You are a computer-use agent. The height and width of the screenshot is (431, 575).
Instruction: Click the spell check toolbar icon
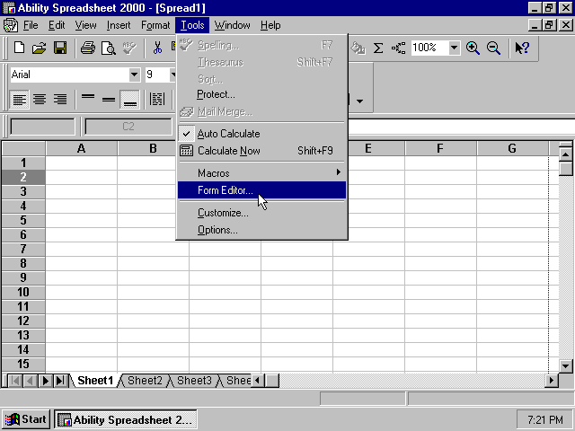(x=129, y=48)
